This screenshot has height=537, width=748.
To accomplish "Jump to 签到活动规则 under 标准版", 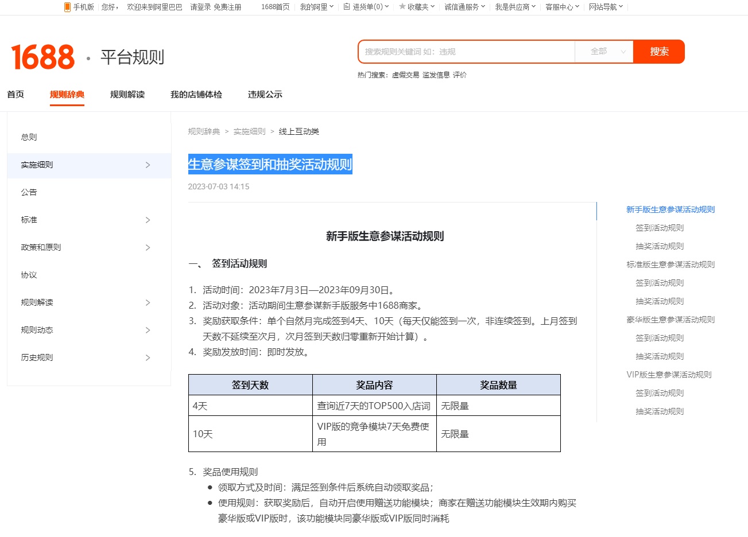I will (x=660, y=283).
